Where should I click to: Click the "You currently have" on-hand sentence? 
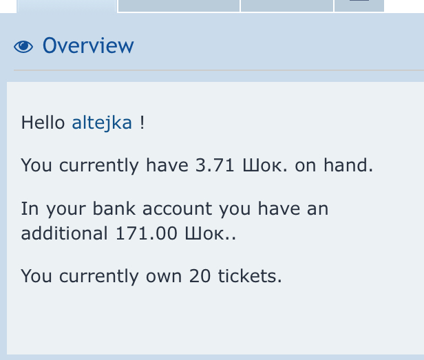tap(103, 166)
